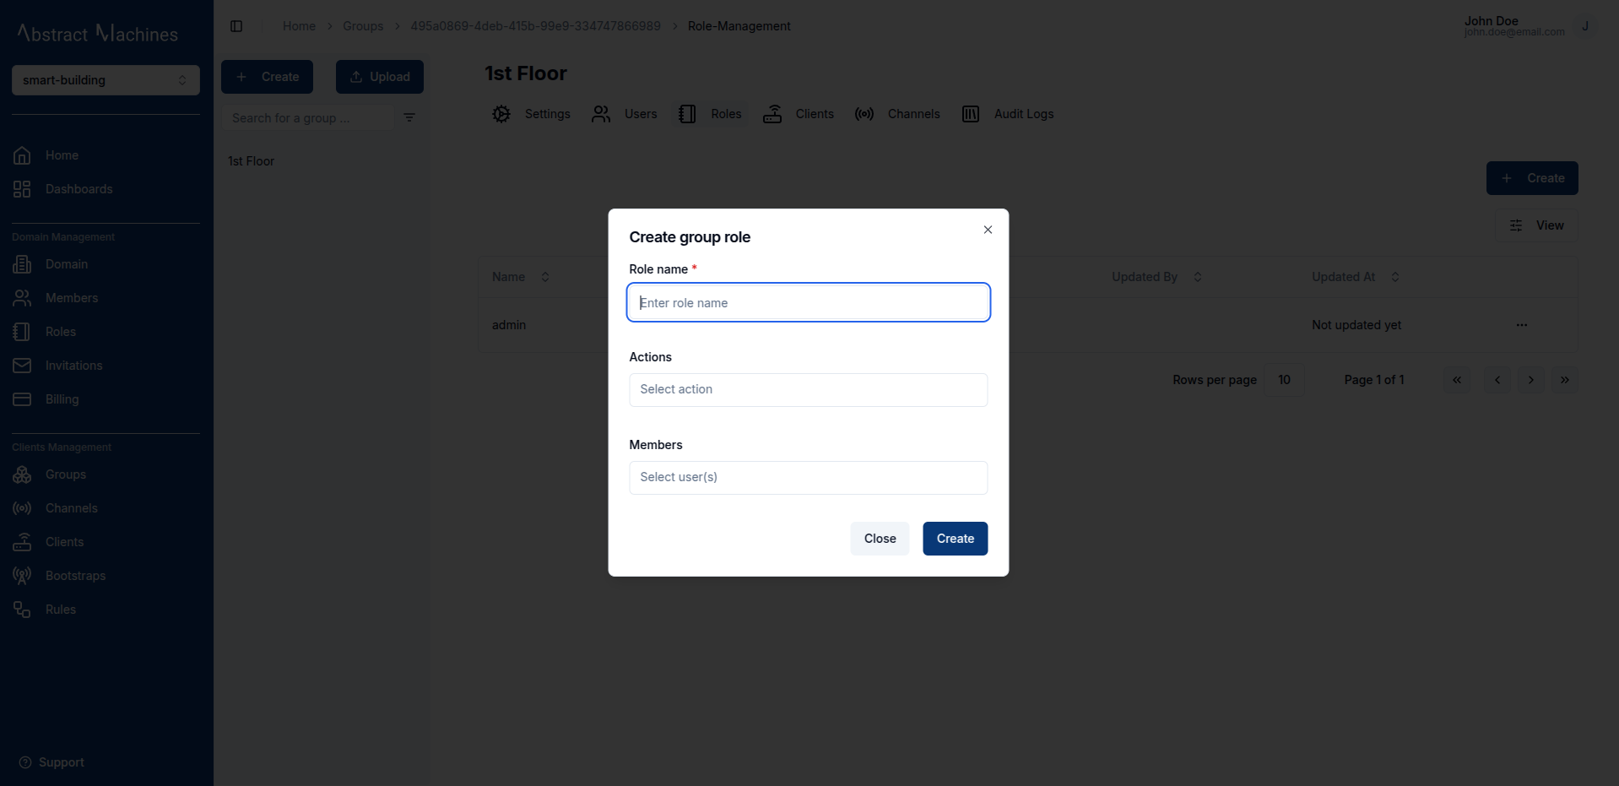Click the Billing card icon
The height and width of the screenshot is (786, 1619).
(x=22, y=399)
